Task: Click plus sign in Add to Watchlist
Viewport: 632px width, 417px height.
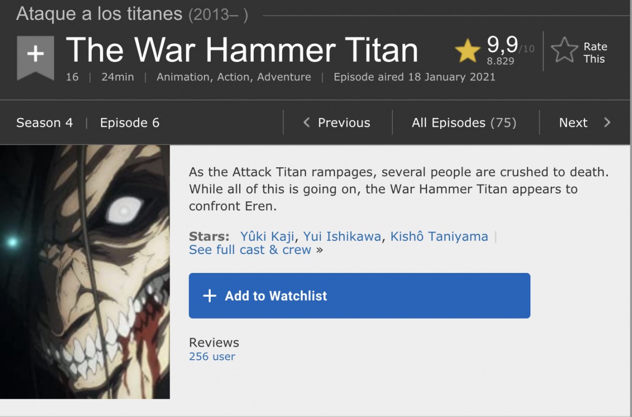Action: pyautogui.click(x=210, y=296)
